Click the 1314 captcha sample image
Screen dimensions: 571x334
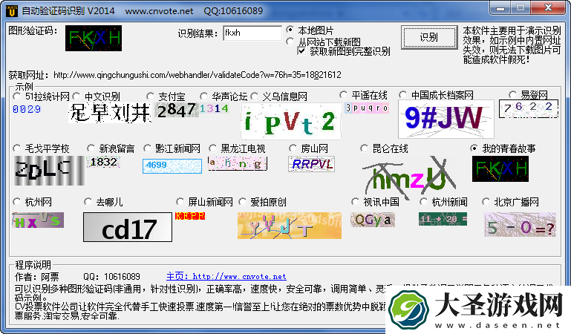(x=214, y=108)
